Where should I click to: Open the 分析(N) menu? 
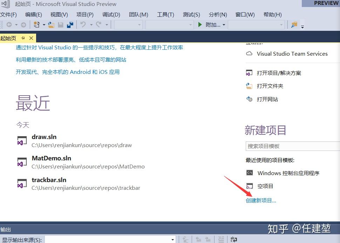point(218,14)
